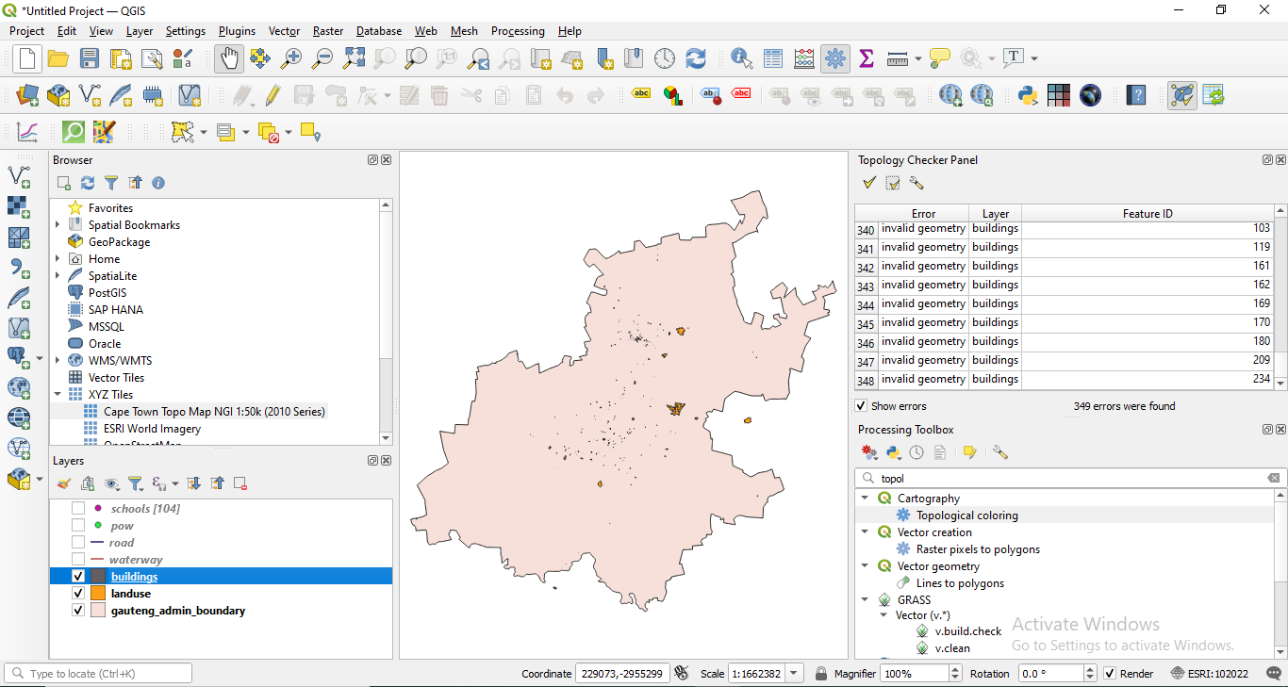The width and height of the screenshot is (1288, 687).
Task: Click the buildings grey color swatch
Action: (98, 576)
